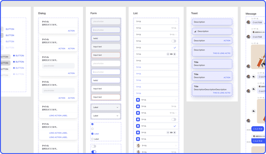Toggle the switch in the bell-icon list row
The width and height of the screenshot is (266, 154).
[x=174, y=119]
